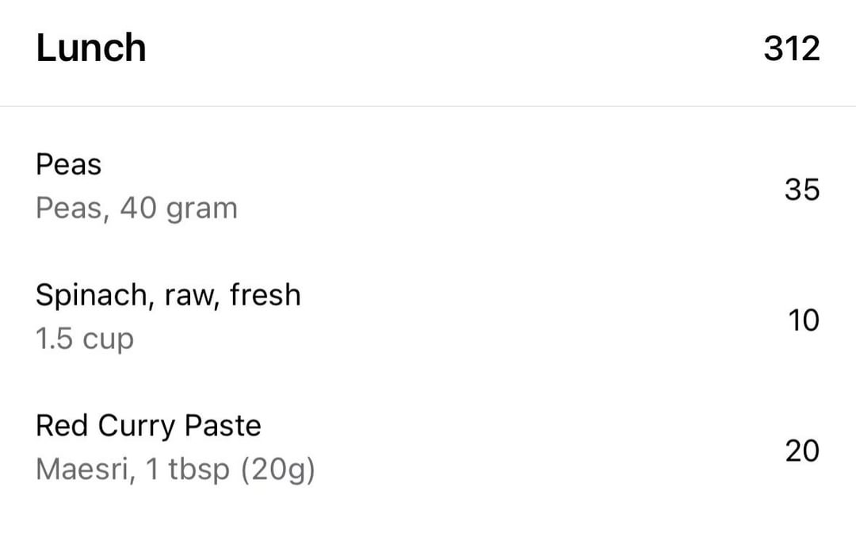Tap the 'Maesri, 1 tbsp (20g)' serving text
The image size is (856, 537).
(175, 470)
